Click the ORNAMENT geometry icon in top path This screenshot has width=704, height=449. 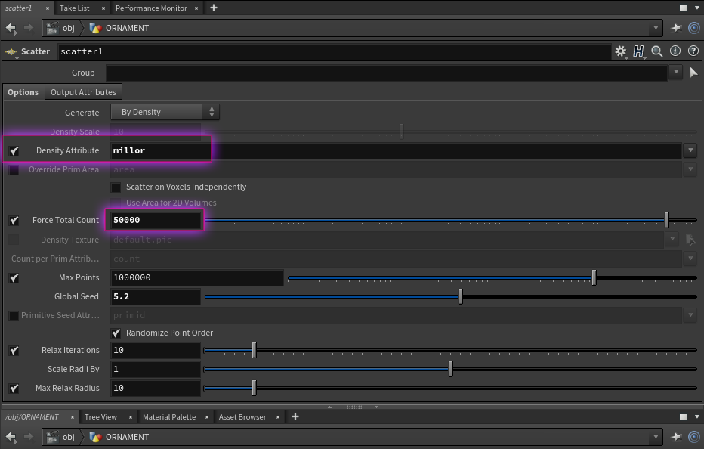(x=95, y=28)
